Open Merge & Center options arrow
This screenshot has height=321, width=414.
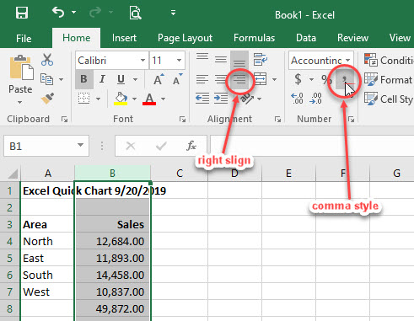(274, 79)
